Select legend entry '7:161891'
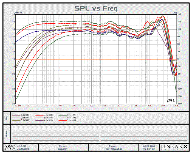This screenshot has height=154, width=192. pyautogui.click(x=72, y=115)
